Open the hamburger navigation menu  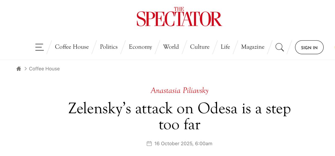point(40,47)
